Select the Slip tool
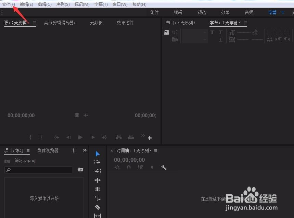Viewport: 294px width, 218px height. 98,216
